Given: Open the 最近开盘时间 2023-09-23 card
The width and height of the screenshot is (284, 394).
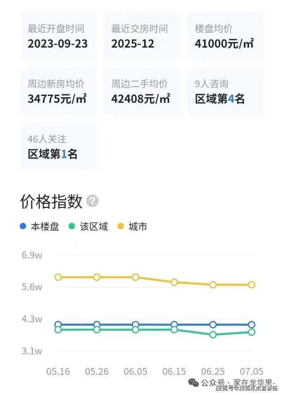Looking at the screenshot, I should tap(58, 36).
